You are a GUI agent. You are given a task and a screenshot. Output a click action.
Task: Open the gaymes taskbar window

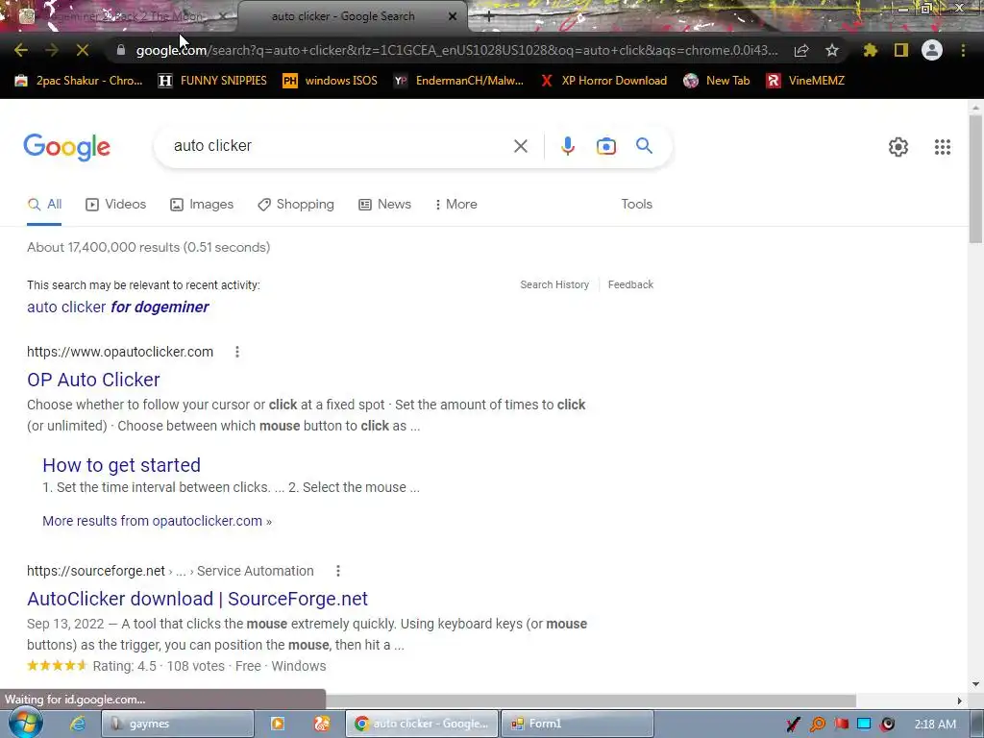[x=178, y=724]
